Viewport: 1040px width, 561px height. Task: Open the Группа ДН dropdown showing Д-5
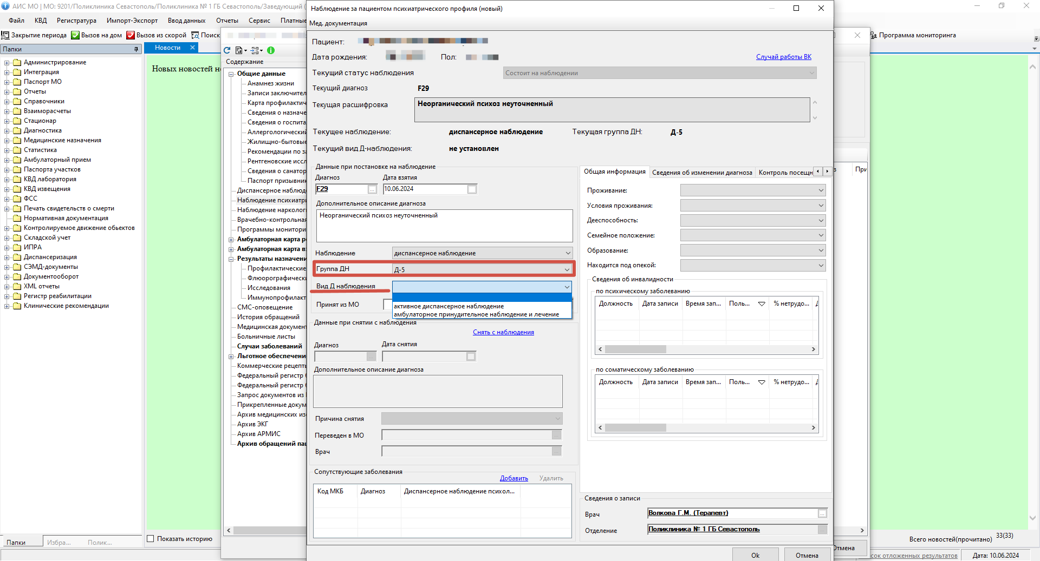pos(567,269)
